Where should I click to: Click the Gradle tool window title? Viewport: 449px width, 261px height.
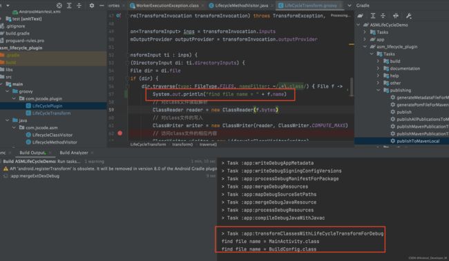(363, 6)
